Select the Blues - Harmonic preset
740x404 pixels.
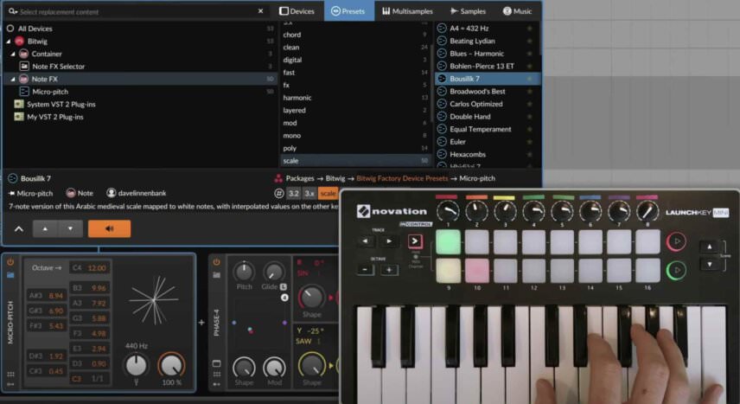[476, 54]
